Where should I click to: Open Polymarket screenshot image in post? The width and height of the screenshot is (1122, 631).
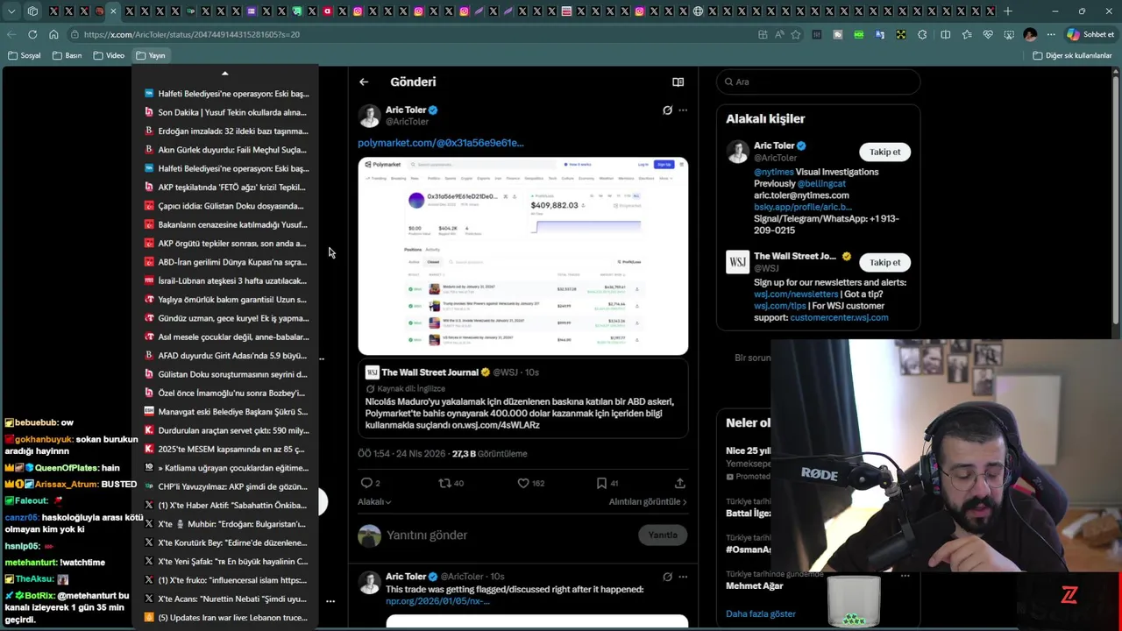click(x=523, y=256)
